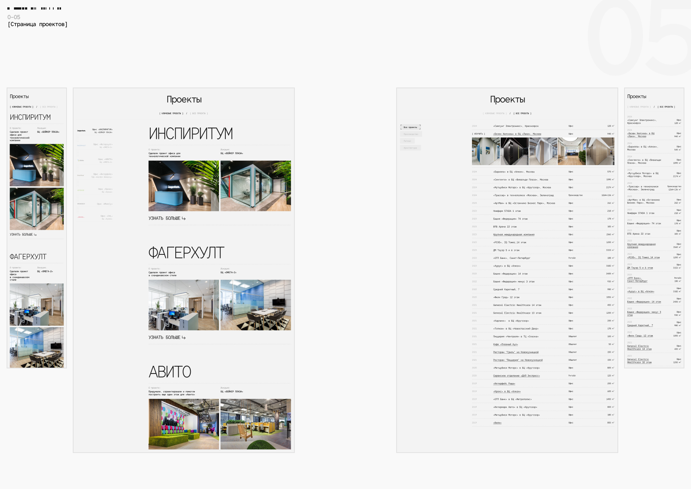This screenshot has height=489, width=691.
Task: Open Кафе «Пловный Аул» project link
Action: pos(505,345)
